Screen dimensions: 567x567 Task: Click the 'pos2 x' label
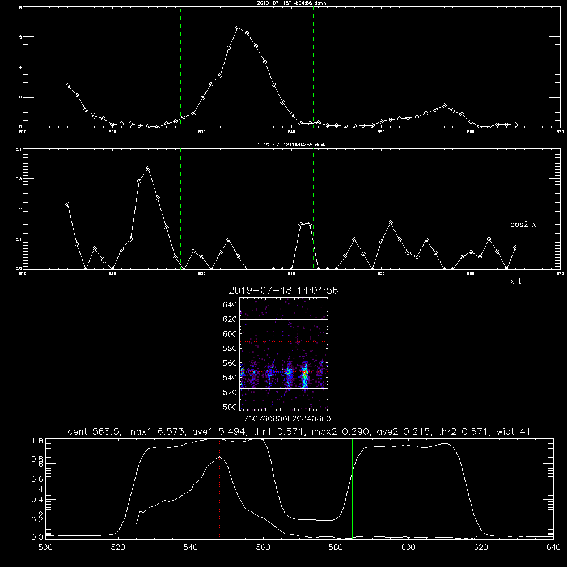tap(523, 225)
